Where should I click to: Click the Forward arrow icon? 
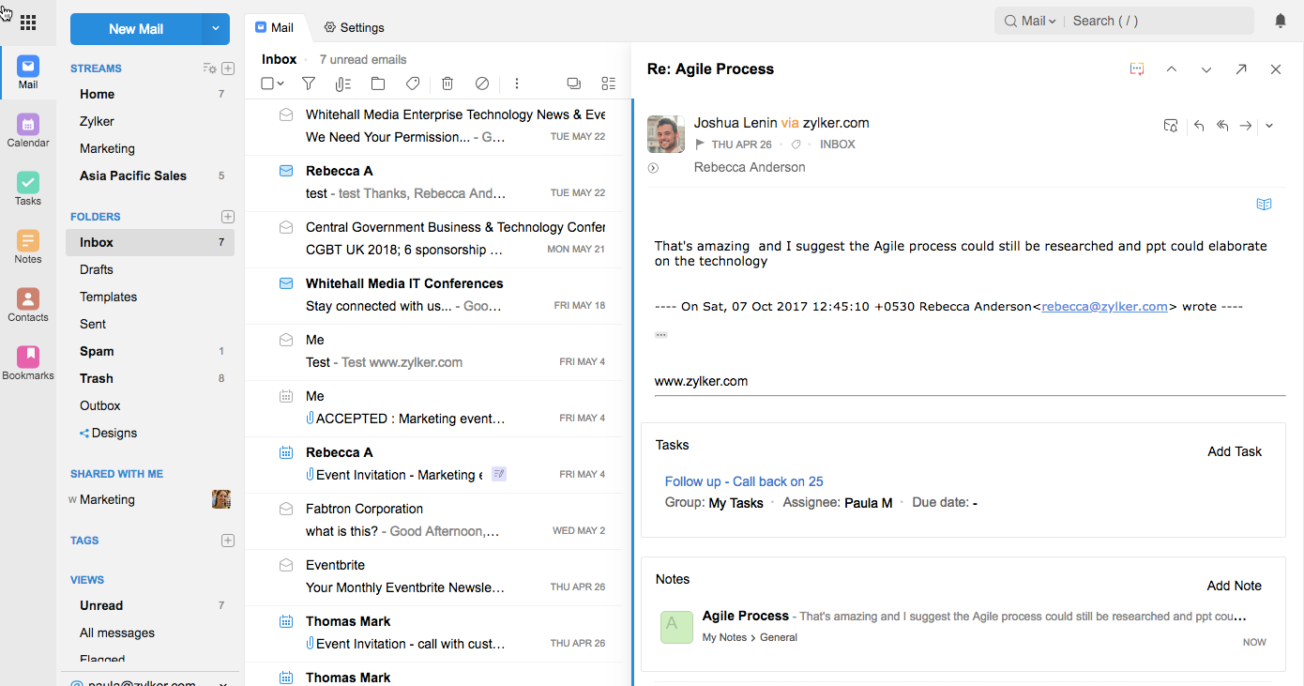pyautogui.click(x=1246, y=126)
